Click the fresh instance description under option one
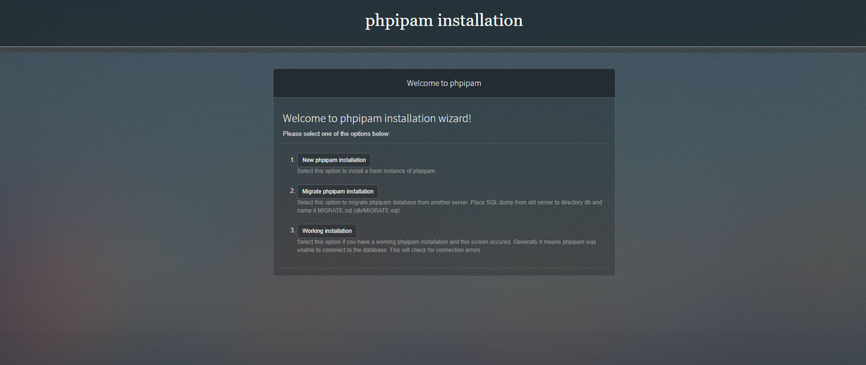866x365 pixels. 367,172
